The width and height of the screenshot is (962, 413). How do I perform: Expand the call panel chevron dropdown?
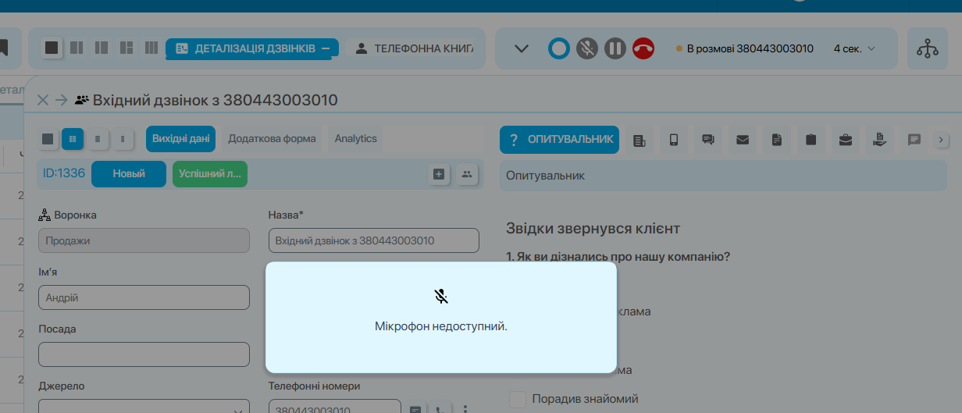click(x=522, y=48)
